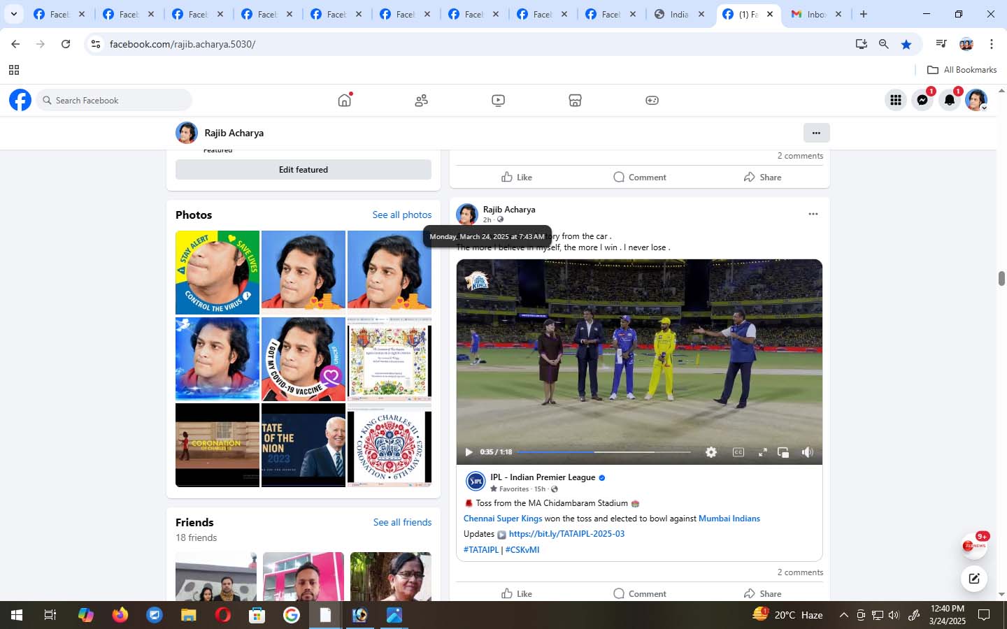This screenshot has height=629, width=1007.
Task: Bookmark star icon in address bar
Action: [906, 44]
